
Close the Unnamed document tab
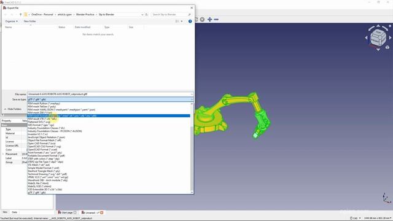pyautogui.click(x=102, y=212)
